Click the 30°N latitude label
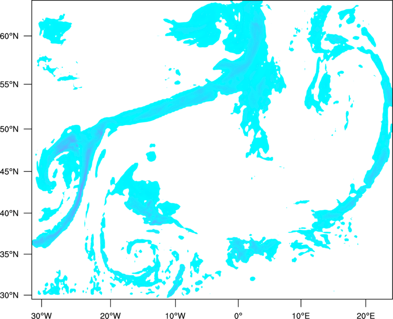This screenshot has height=319, width=393. (9, 295)
